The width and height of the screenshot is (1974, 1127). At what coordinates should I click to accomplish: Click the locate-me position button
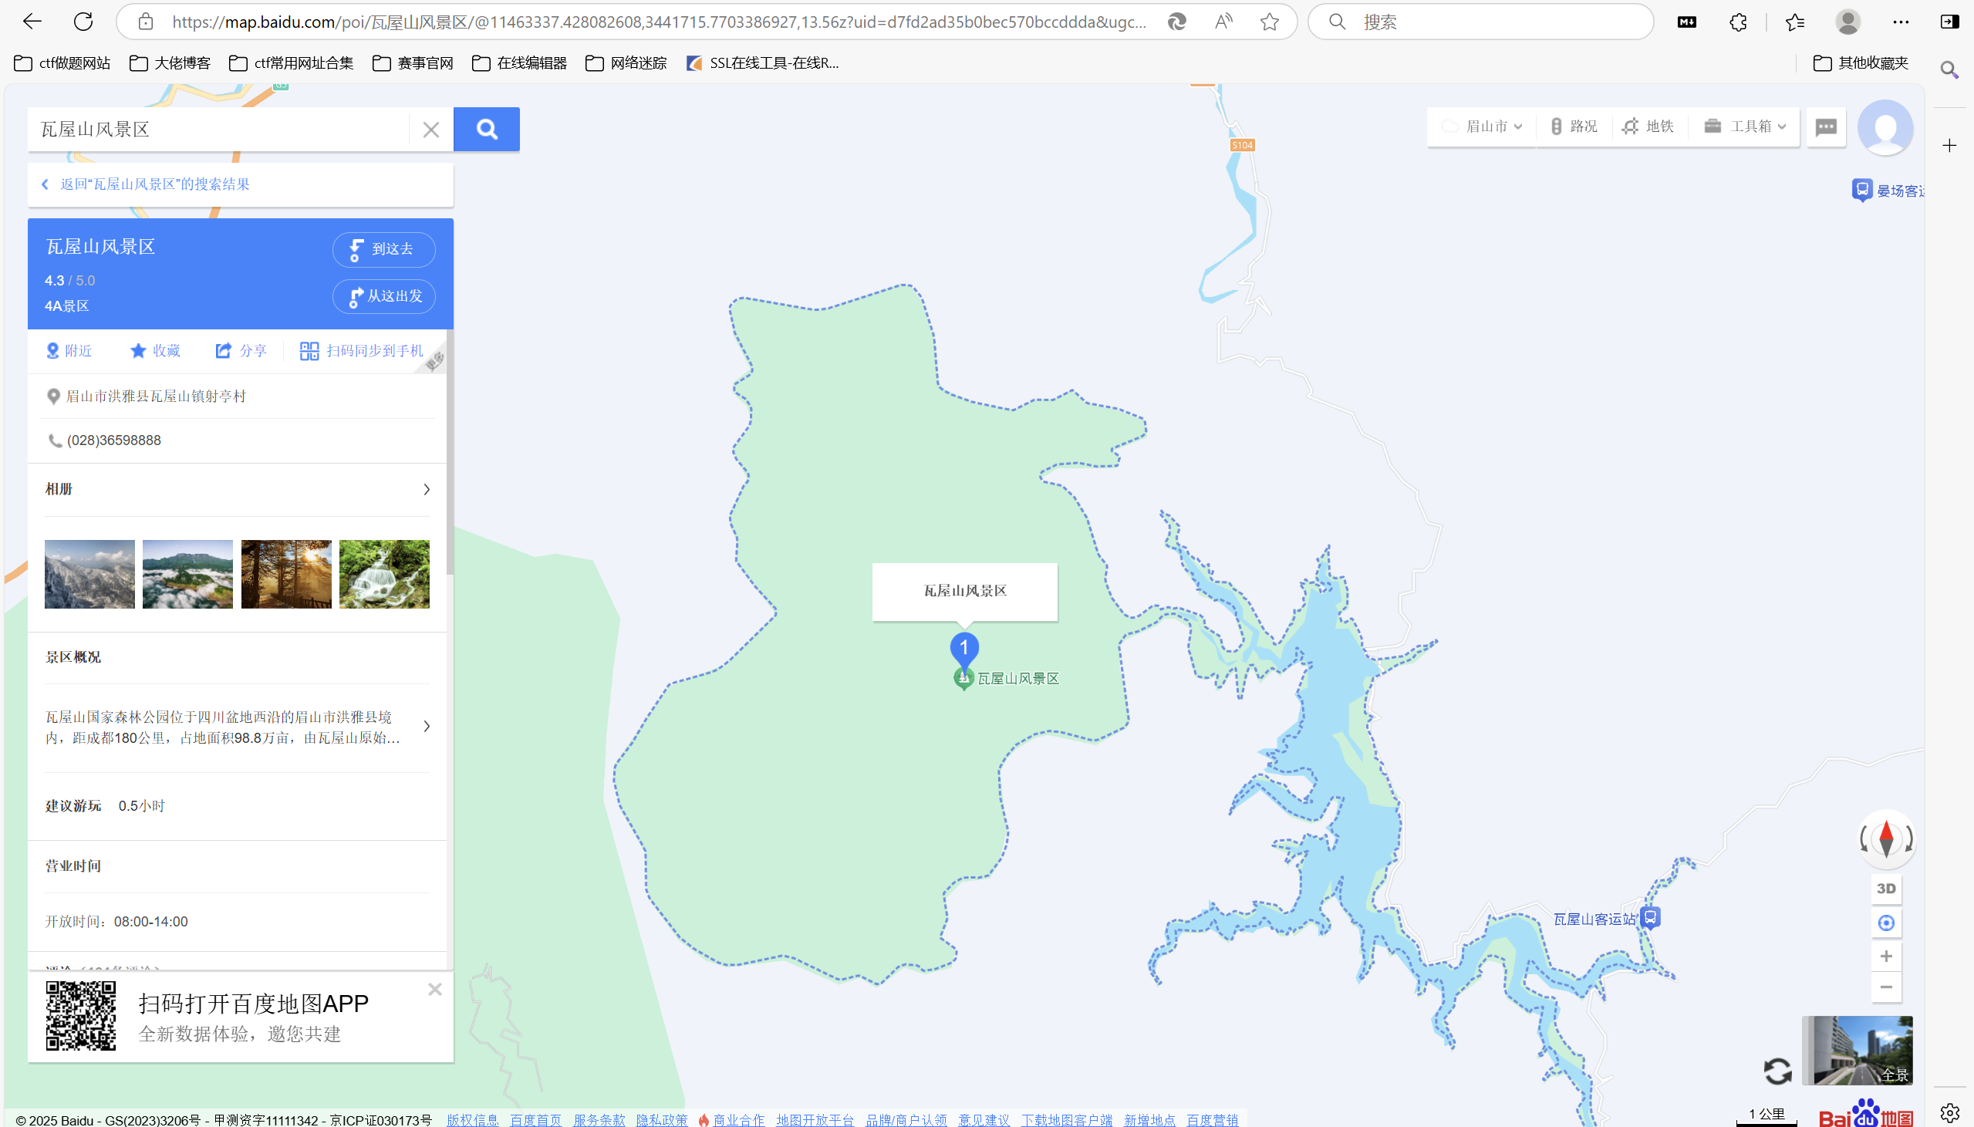pyautogui.click(x=1886, y=923)
